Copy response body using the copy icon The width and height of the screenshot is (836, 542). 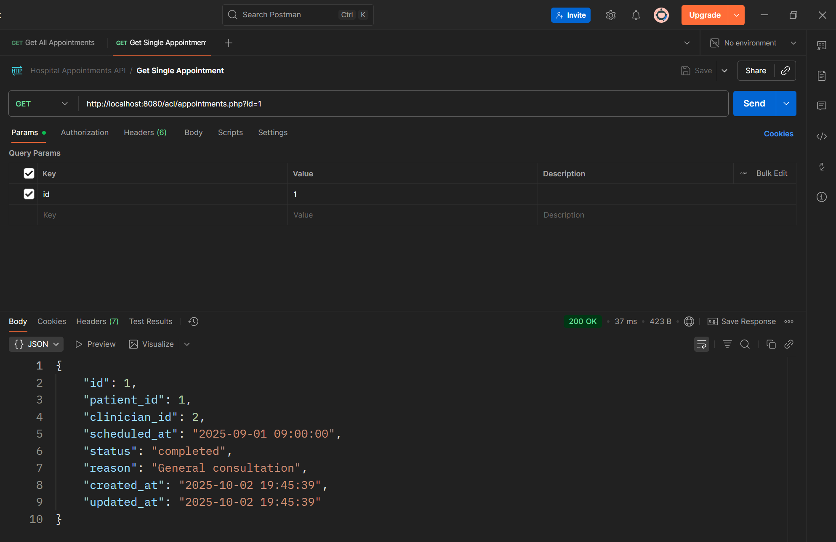click(771, 344)
